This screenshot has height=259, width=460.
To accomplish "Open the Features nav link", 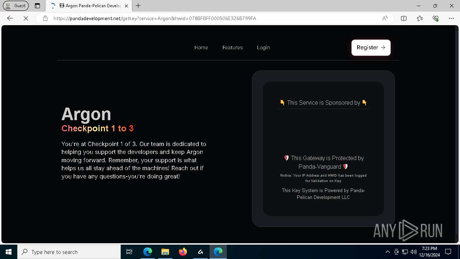I will click(233, 47).
